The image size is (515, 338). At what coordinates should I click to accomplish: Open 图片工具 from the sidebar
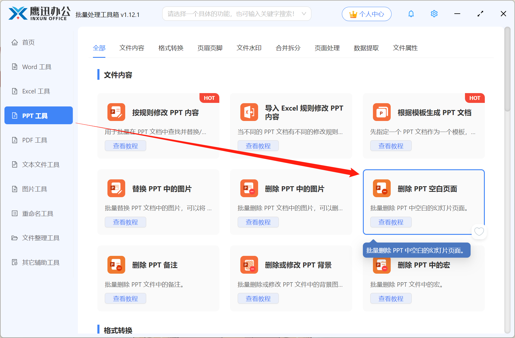(34, 189)
